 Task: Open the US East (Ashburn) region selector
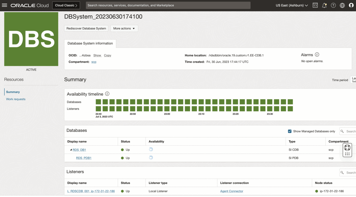coord(292,5)
